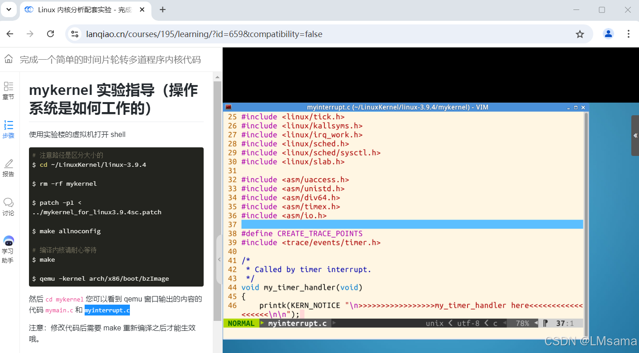Viewport: 639px width, 353px height.
Task: Maximize the VIM window
Action: click(576, 108)
